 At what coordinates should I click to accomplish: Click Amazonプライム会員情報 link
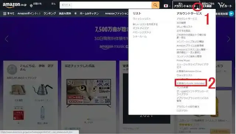point(190,46)
